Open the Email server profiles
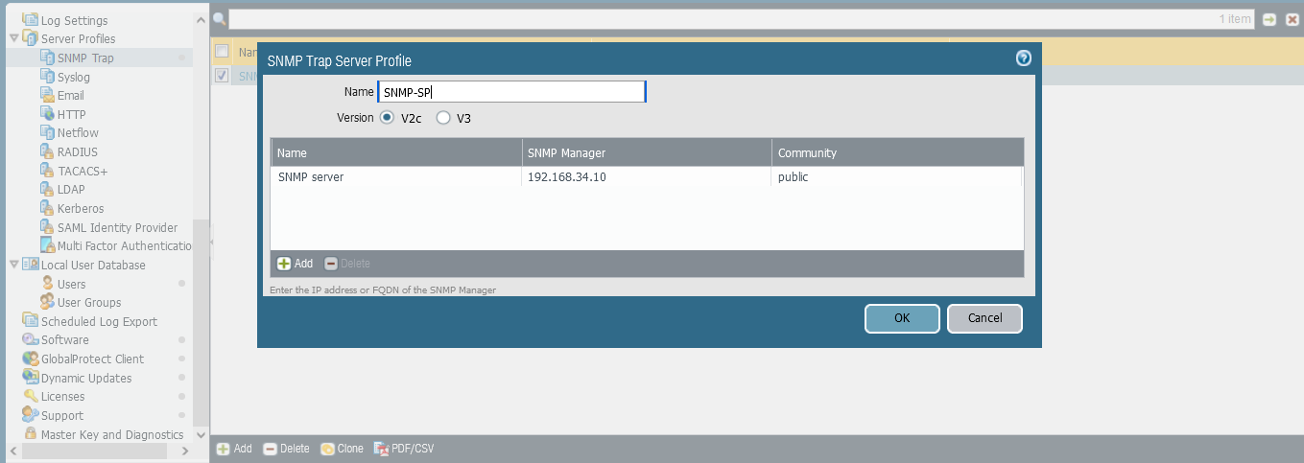 click(71, 95)
